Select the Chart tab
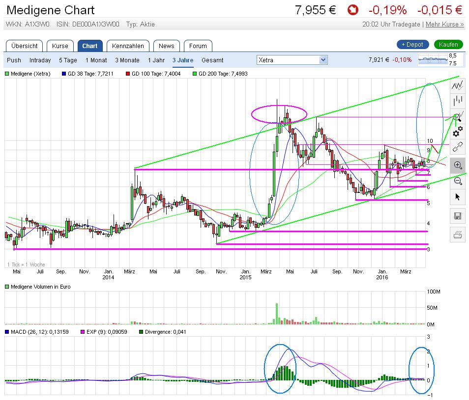Image resolution: width=469 pixels, height=400 pixels. click(90, 46)
